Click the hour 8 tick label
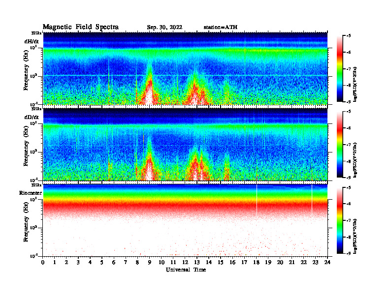 coord(137,263)
